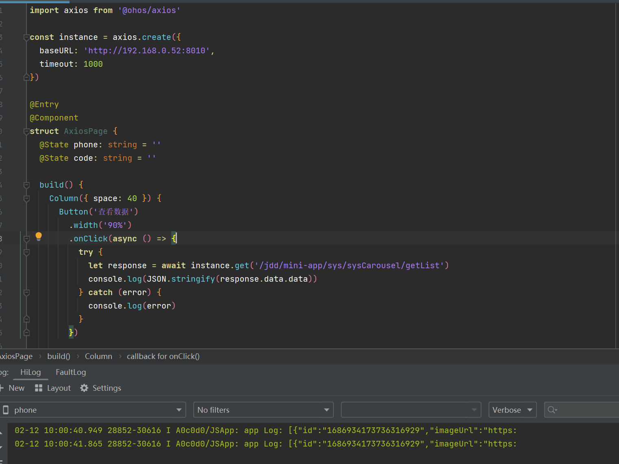Click the magnifier icon in log search
The image size is (619, 464).
click(x=552, y=410)
